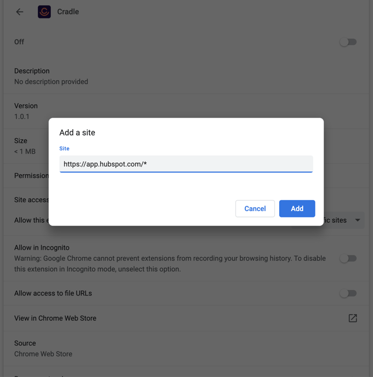373x377 pixels.
Task: Expand the site access dropdown arrow
Action: [x=358, y=220]
